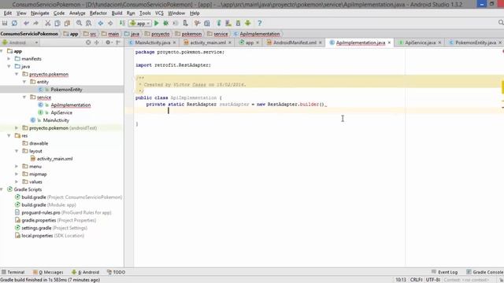Collapse the java folder node
This screenshot has width=504, height=283.
click(x=9, y=66)
